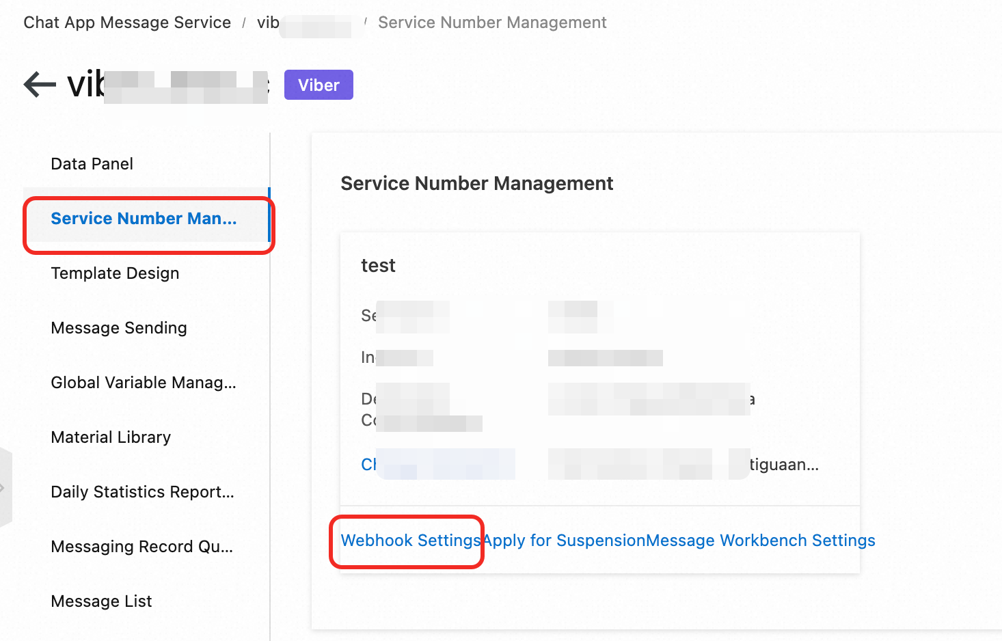View the Daily Statistics Report
The height and width of the screenshot is (641, 1002).
coord(142,491)
